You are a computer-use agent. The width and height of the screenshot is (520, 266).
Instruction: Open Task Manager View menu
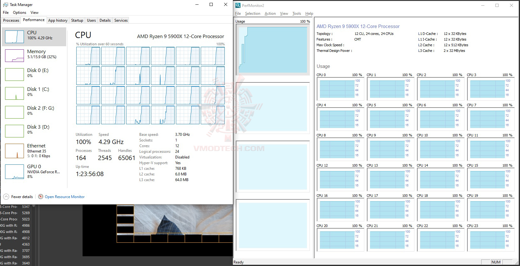coord(34,13)
